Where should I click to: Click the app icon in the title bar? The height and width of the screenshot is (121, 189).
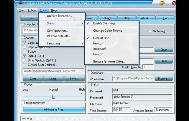click(21, 3)
